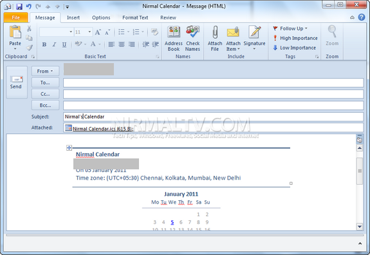Cut selection with scissors icon
Screen dimensions: 370x255
pyautogui.click(x=29, y=29)
